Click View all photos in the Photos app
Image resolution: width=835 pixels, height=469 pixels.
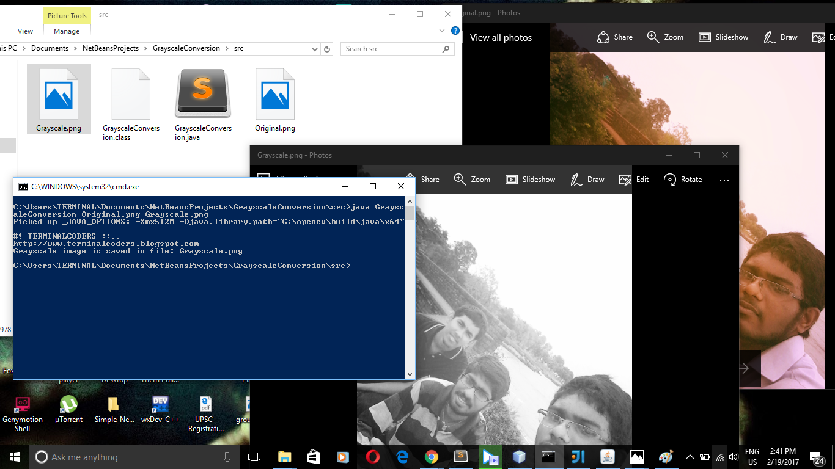[x=500, y=37]
